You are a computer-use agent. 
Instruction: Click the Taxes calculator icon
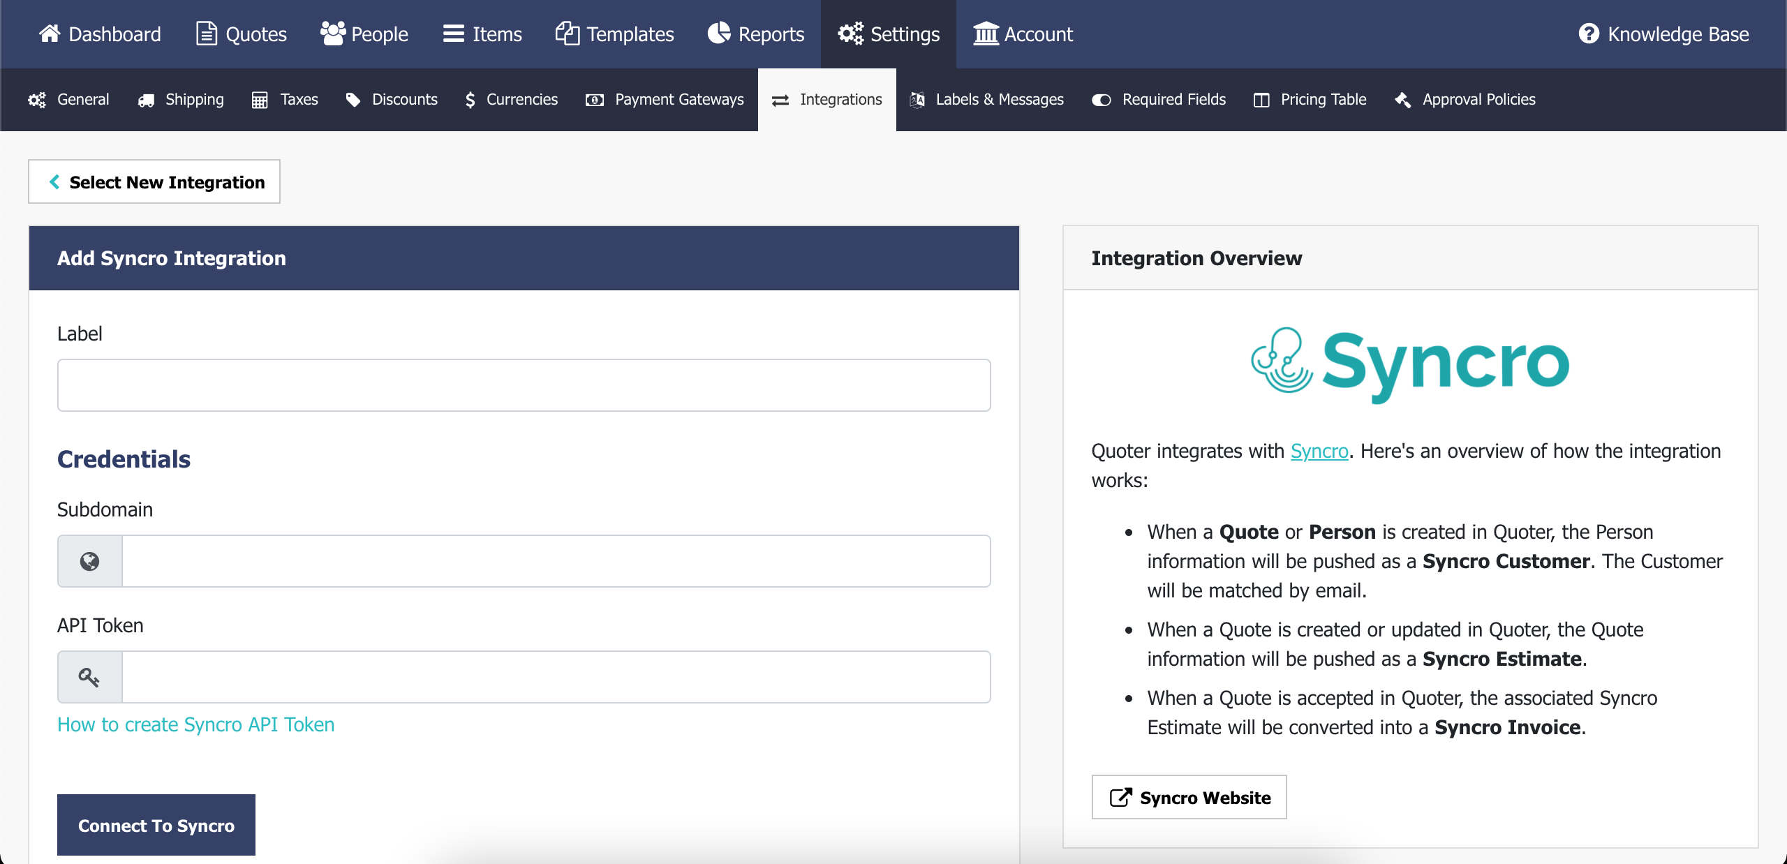click(x=260, y=100)
